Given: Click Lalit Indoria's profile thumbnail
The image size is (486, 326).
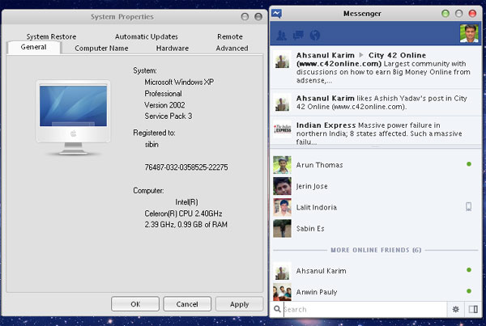Looking at the screenshot, I should [282, 207].
